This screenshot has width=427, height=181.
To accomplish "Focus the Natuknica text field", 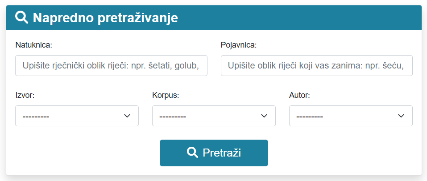I will pos(111,66).
